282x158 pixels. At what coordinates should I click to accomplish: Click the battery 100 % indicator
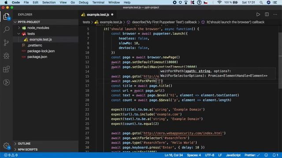(231, 2)
